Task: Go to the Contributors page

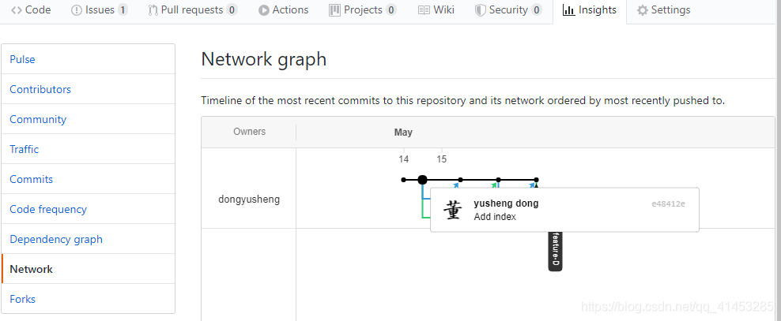Action: tap(40, 89)
